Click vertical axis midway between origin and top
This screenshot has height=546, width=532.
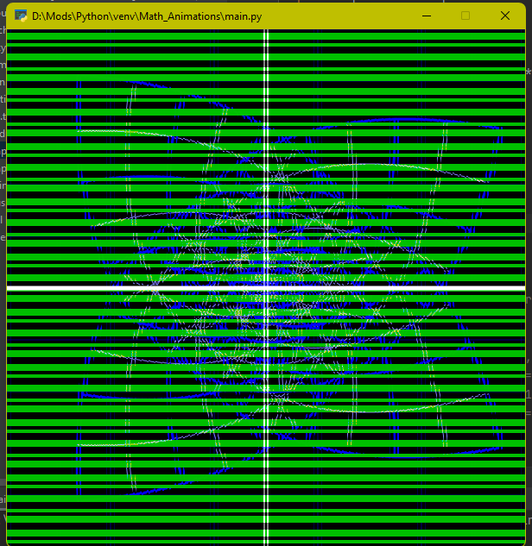point(266,160)
